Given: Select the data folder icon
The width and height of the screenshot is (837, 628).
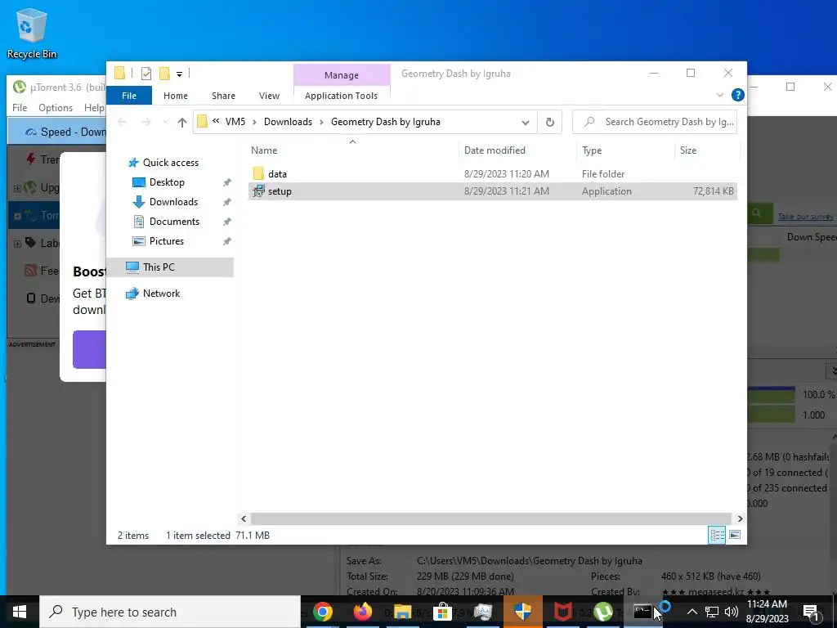Looking at the screenshot, I should [258, 173].
